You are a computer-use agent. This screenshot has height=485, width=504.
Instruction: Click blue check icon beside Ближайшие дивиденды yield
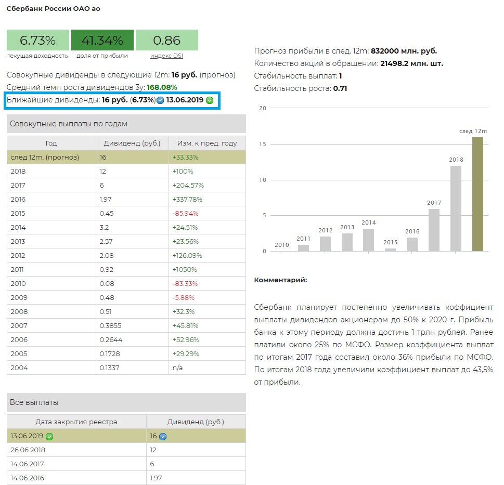click(x=160, y=100)
